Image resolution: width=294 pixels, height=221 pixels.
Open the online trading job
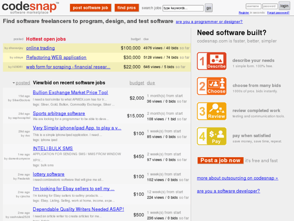pyautogui.click(x=40, y=48)
